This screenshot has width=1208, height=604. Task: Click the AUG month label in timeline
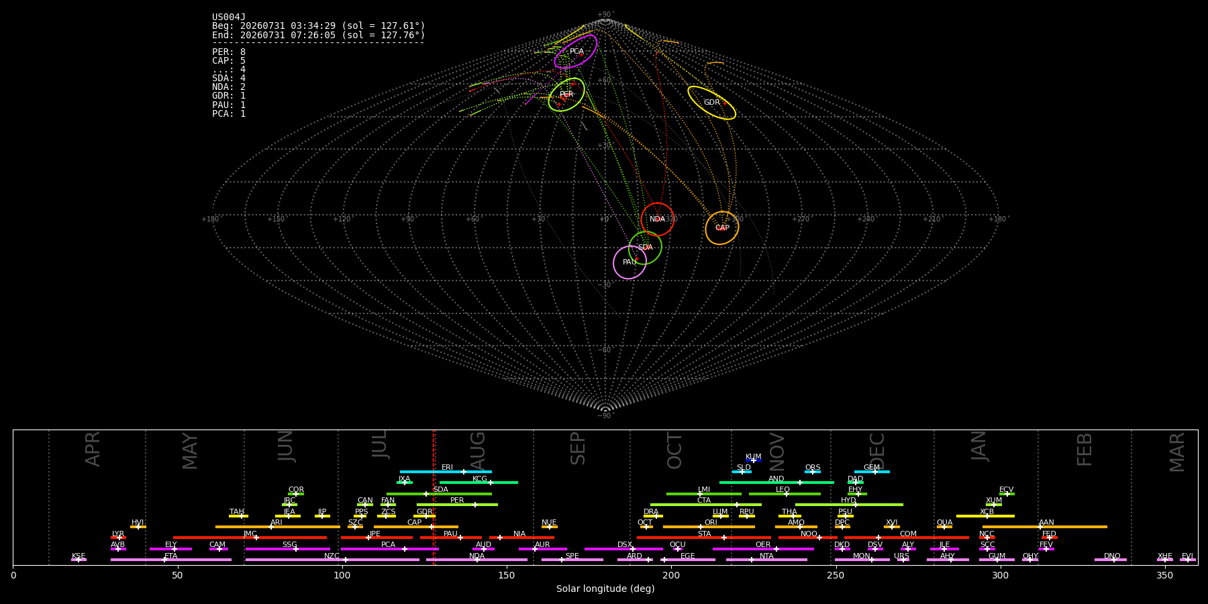tap(478, 450)
